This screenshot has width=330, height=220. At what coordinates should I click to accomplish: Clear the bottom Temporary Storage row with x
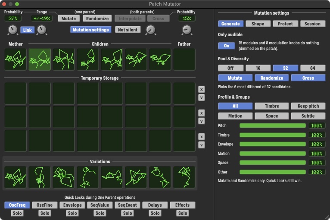(x=202, y=137)
